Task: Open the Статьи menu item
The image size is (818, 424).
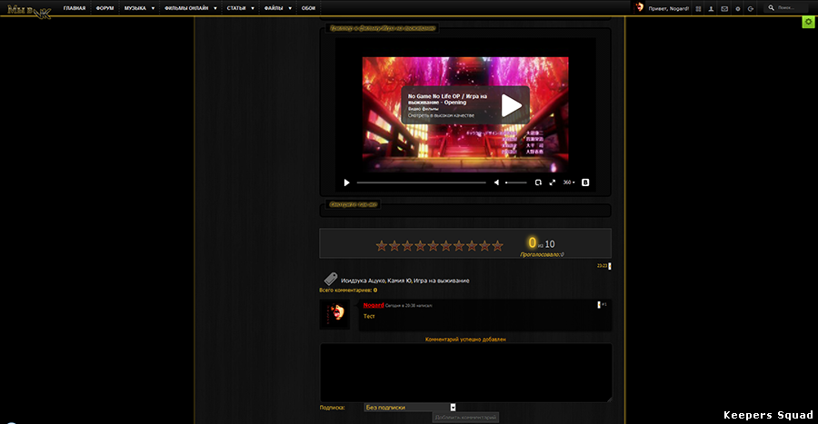Action: click(236, 8)
